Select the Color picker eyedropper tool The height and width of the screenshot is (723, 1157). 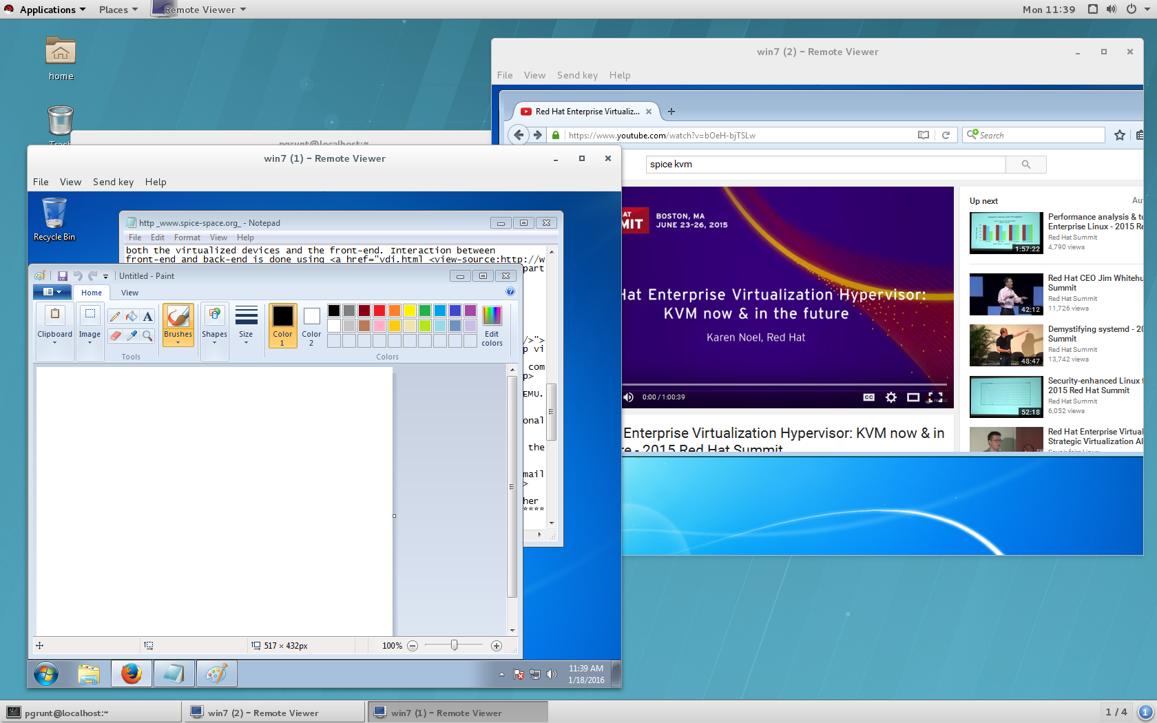(x=132, y=336)
